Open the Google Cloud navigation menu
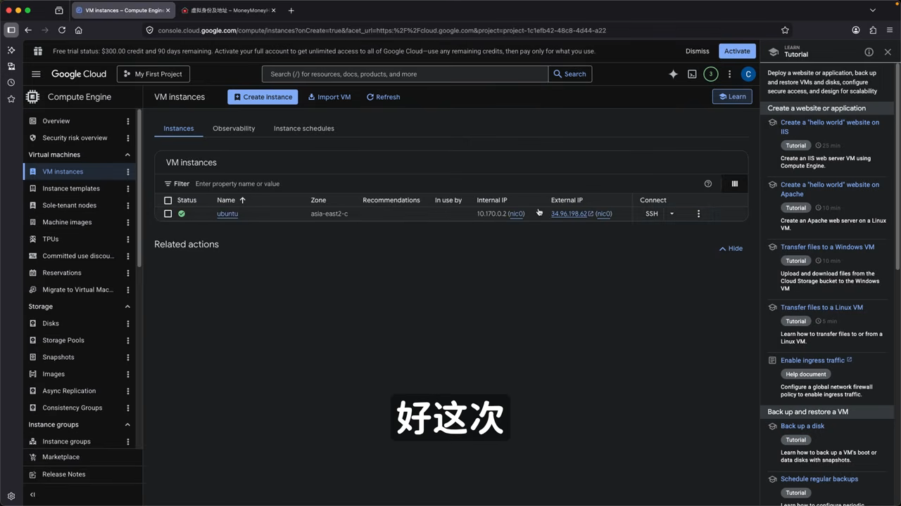Image resolution: width=901 pixels, height=506 pixels. tap(36, 74)
